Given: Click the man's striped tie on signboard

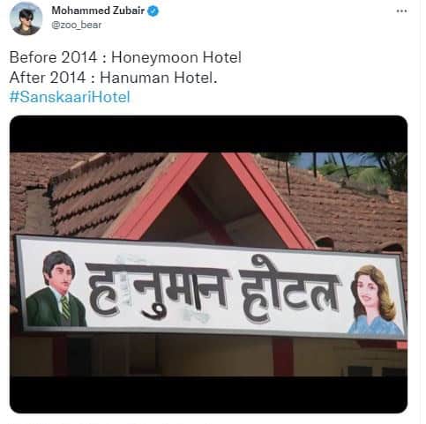Looking at the screenshot, I should coord(65,307).
